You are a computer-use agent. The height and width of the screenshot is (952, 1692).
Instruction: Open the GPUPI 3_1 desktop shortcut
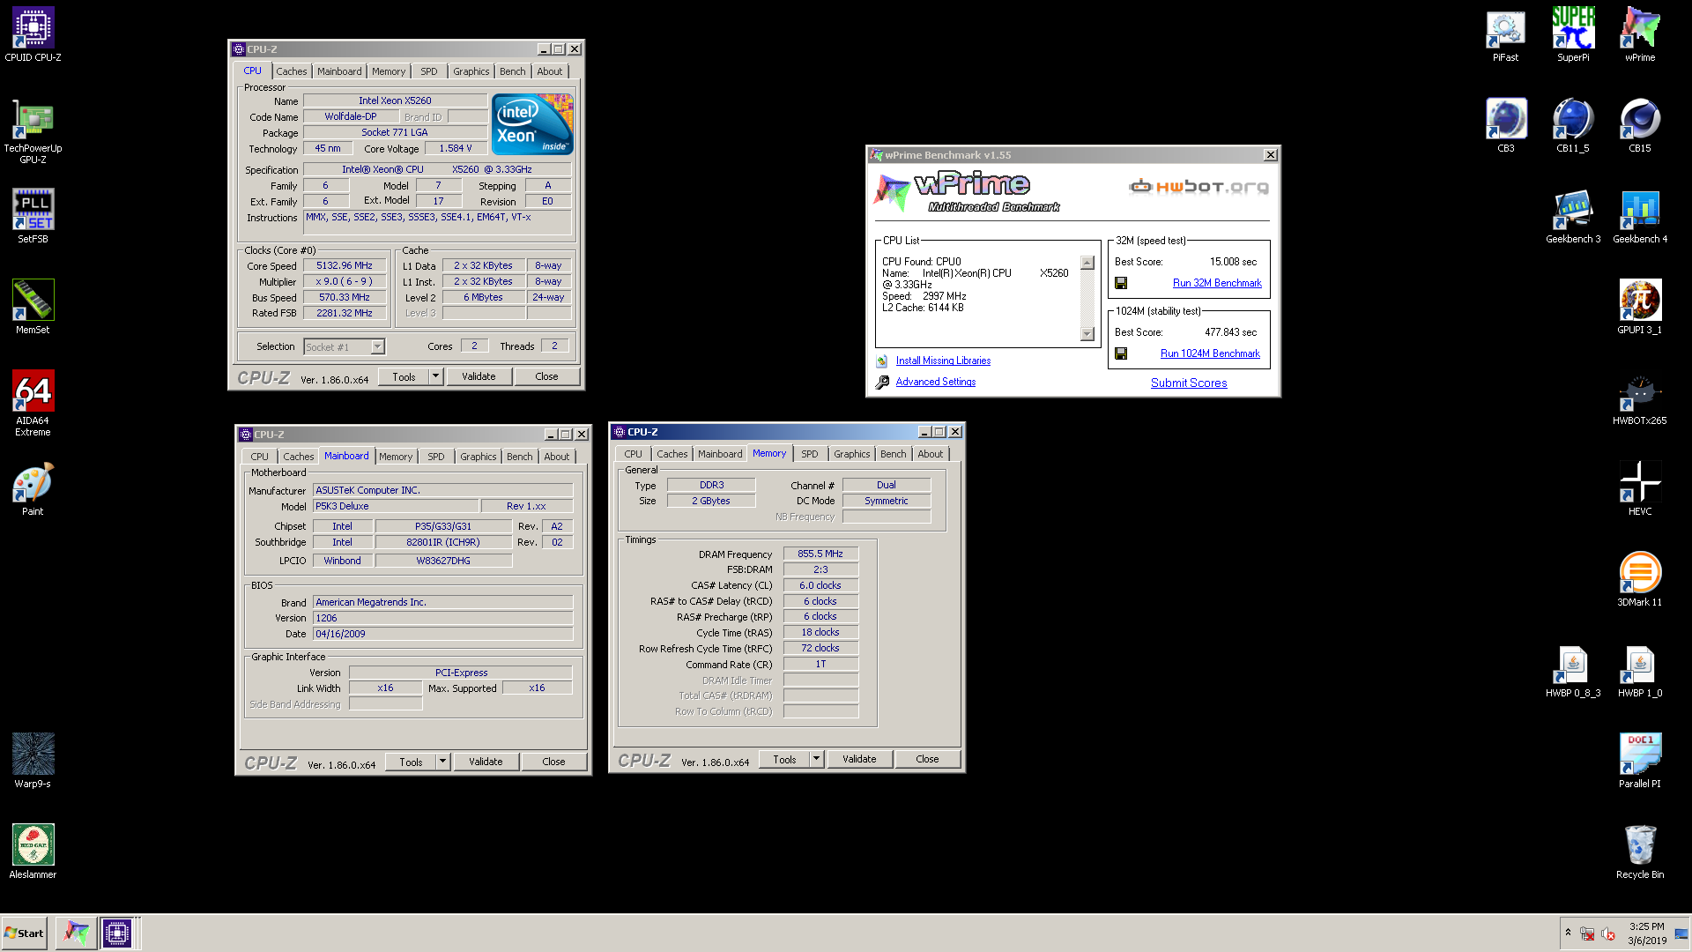coord(1640,307)
